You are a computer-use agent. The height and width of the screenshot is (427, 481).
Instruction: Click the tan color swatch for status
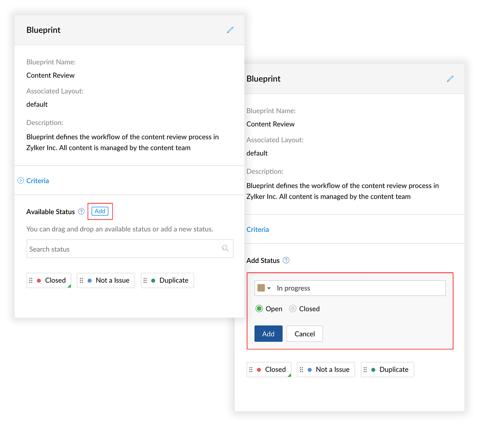261,288
